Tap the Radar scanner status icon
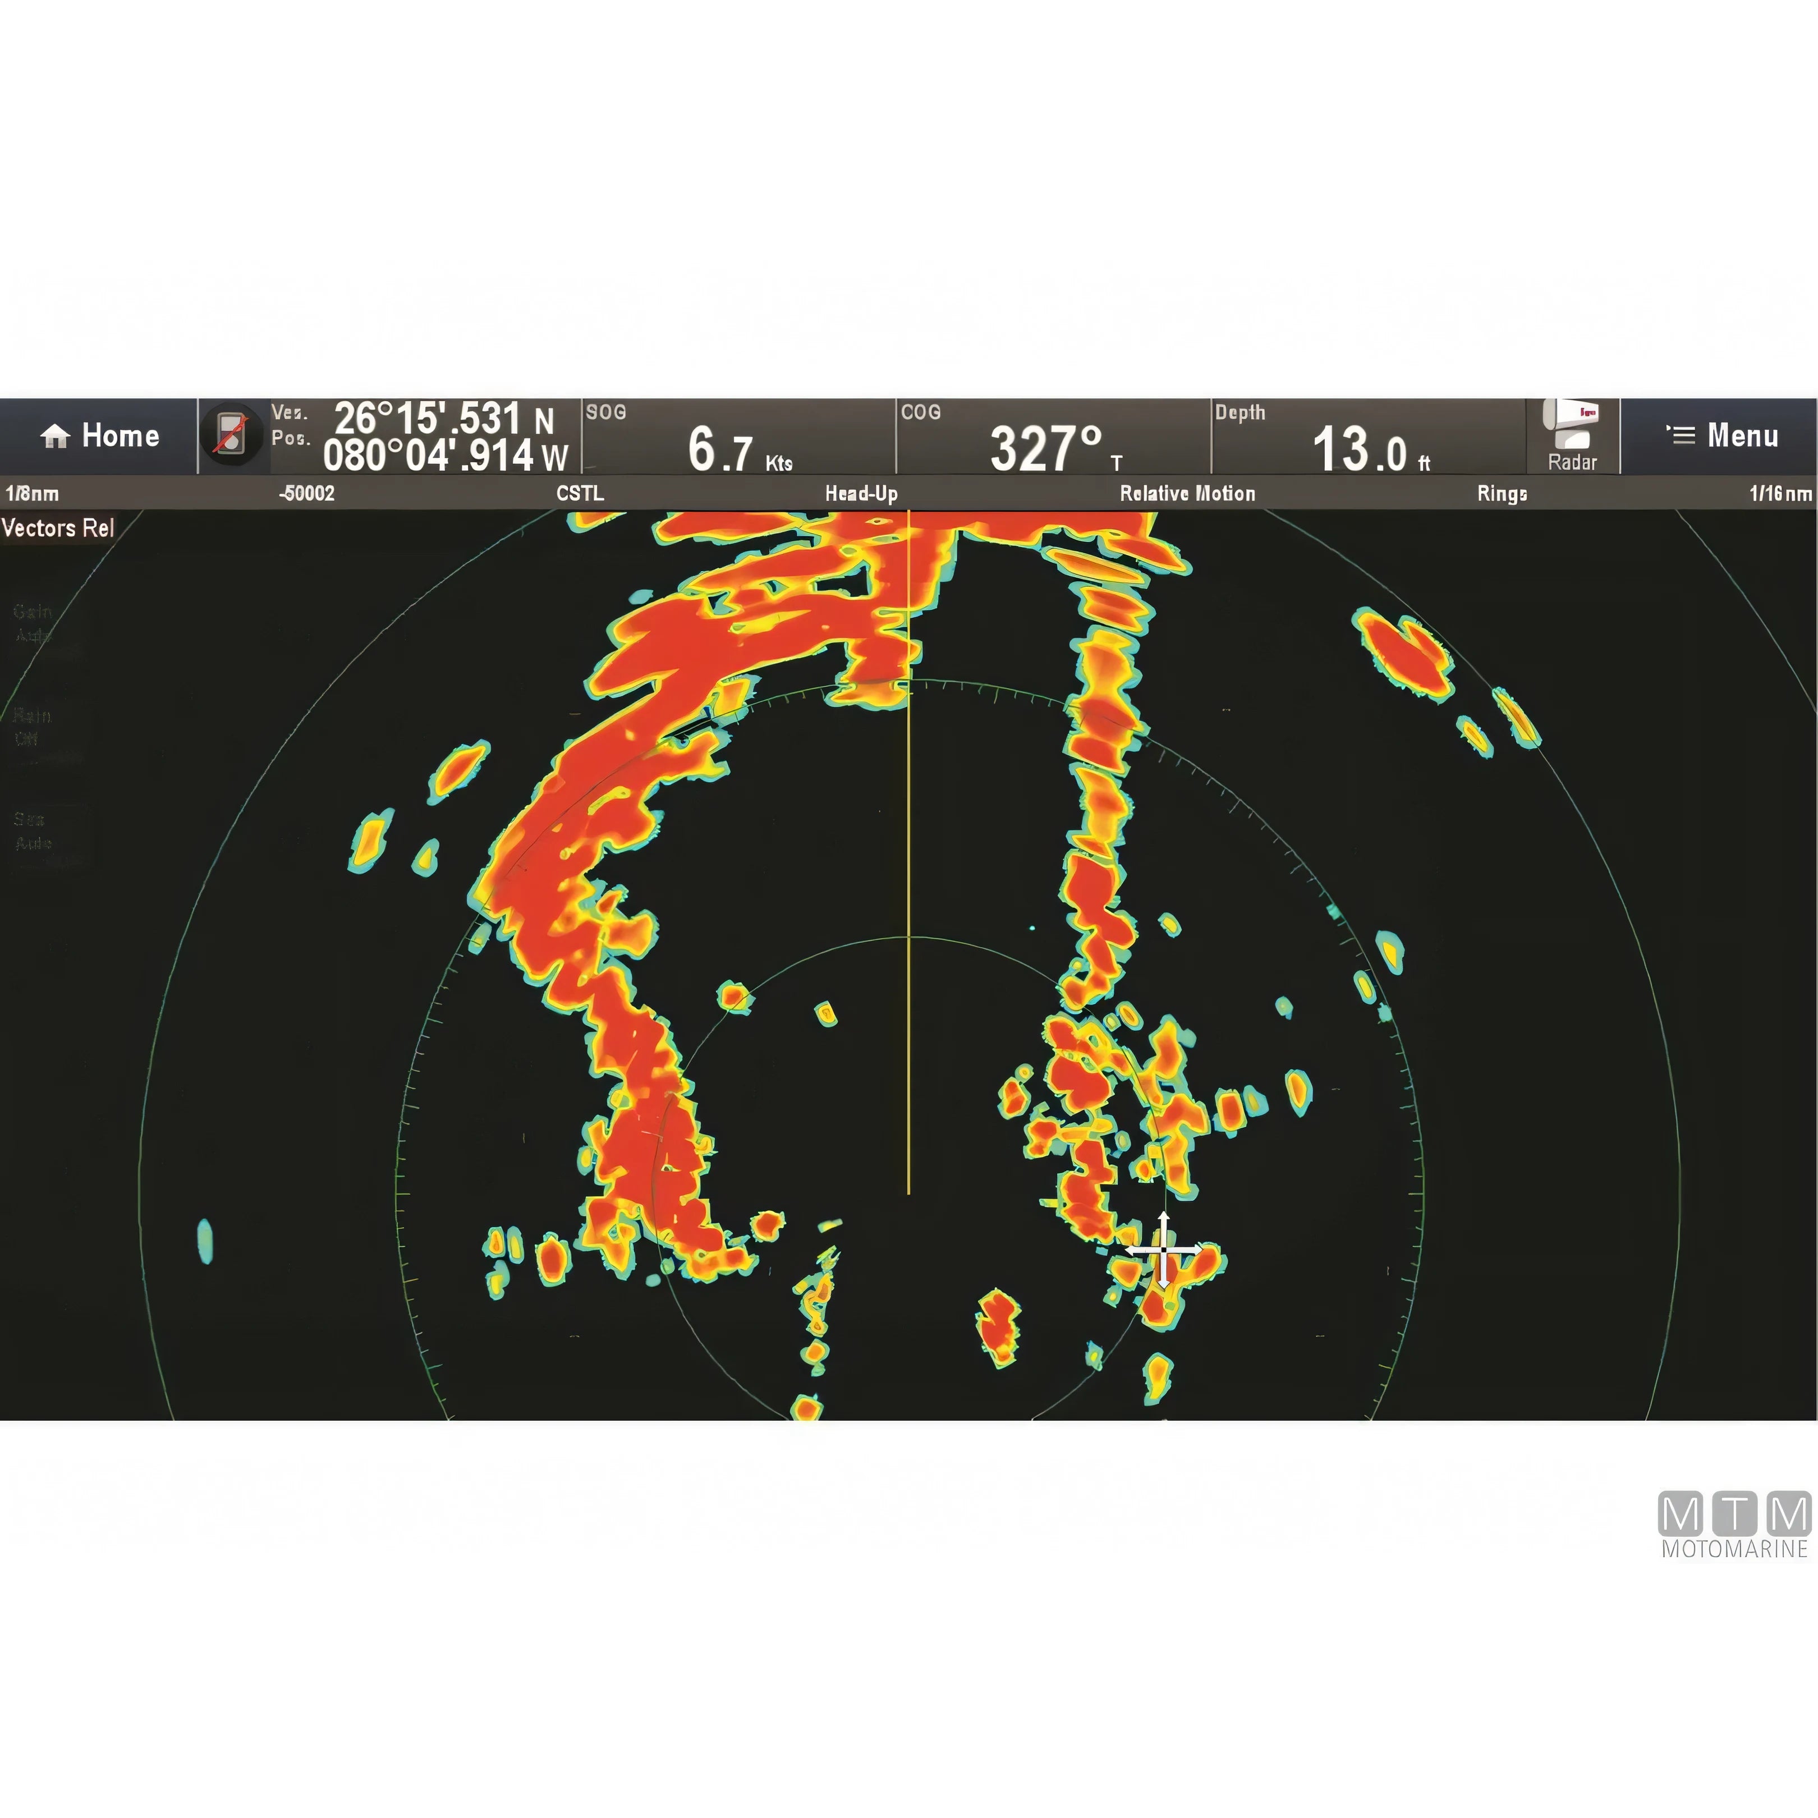The height and width of the screenshot is (1818, 1818). (x=1572, y=435)
